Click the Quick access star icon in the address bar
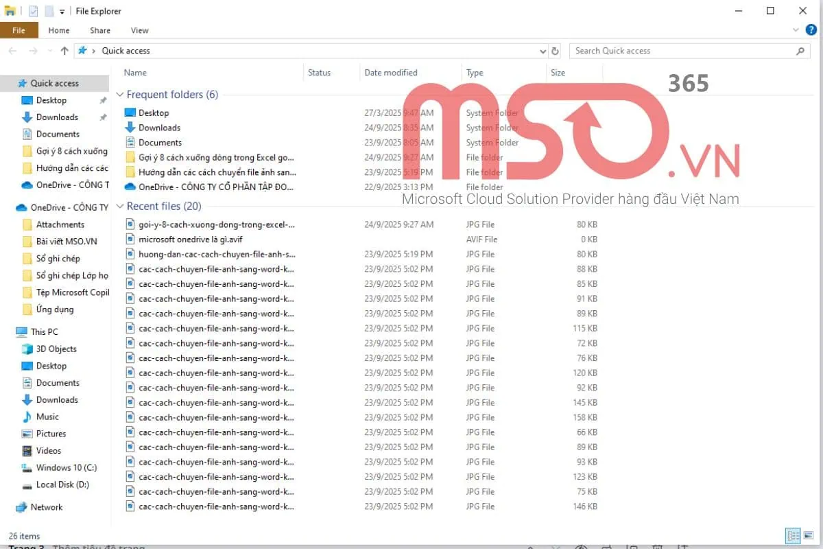The image size is (823, 549). coord(81,50)
